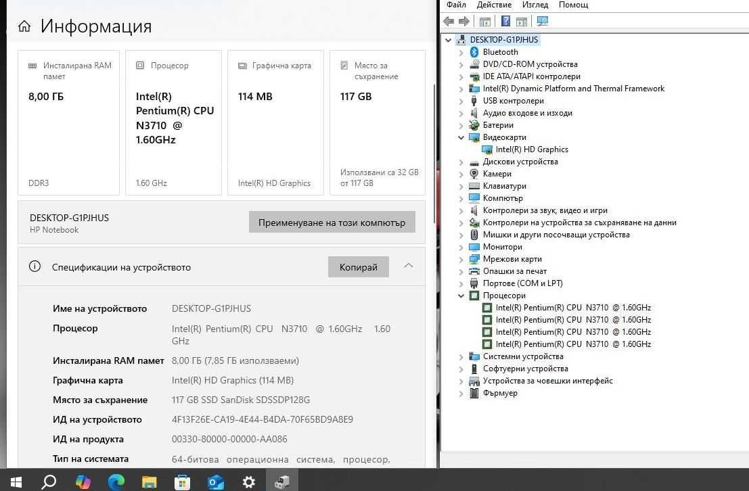The width and height of the screenshot is (749, 491).
Task: Click Преименуване на този компютър button
Action: tap(332, 222)
